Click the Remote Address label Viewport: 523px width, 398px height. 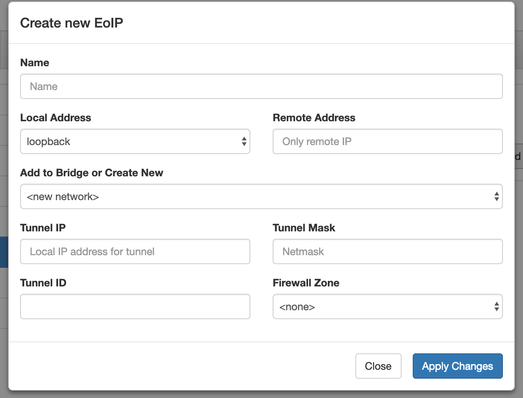(x=314, y=118)
